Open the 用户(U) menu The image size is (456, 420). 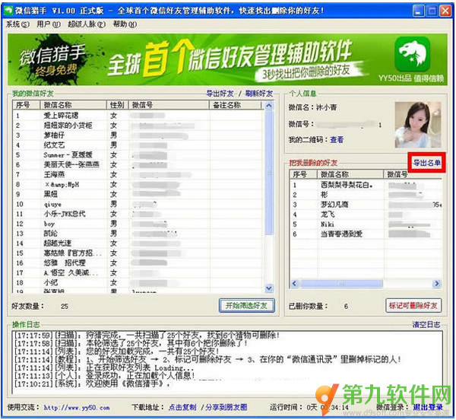pyautogui.click(x=49, y=24)
